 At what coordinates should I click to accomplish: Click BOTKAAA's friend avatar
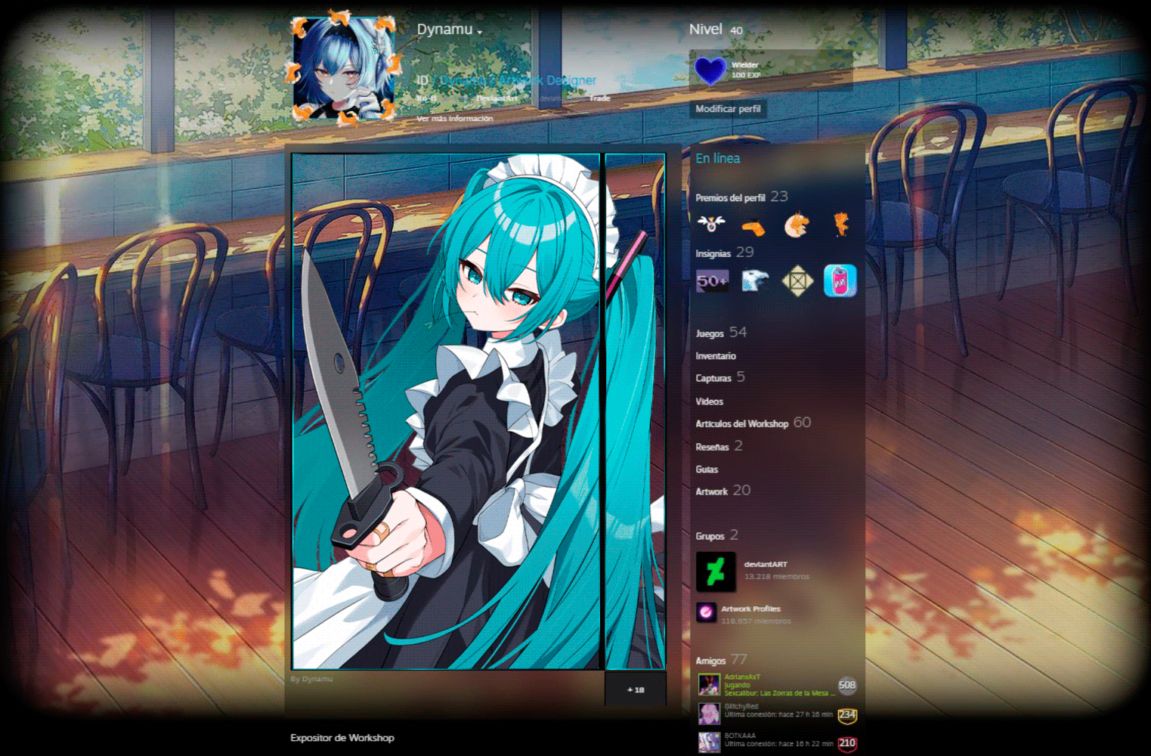coord(709,742)
